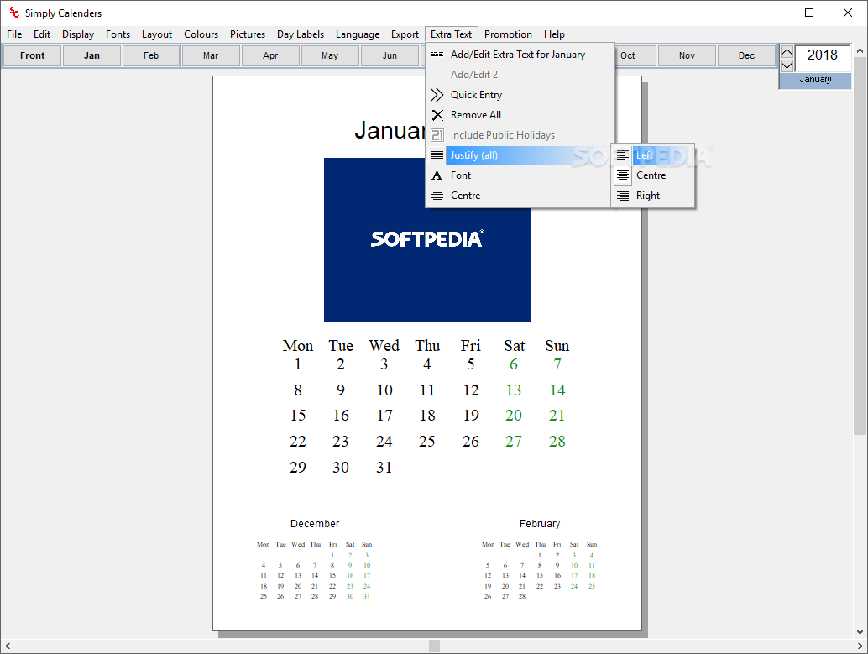
Task: Click the scroll left arrow
Action: 8,646
